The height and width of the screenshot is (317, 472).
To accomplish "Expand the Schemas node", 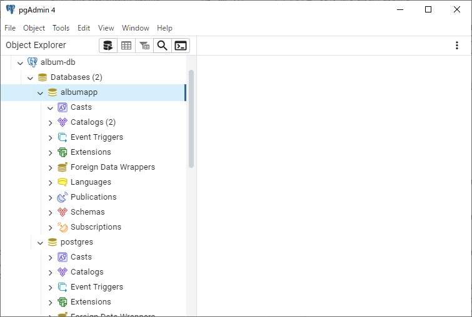I will [x=50, y=212].
